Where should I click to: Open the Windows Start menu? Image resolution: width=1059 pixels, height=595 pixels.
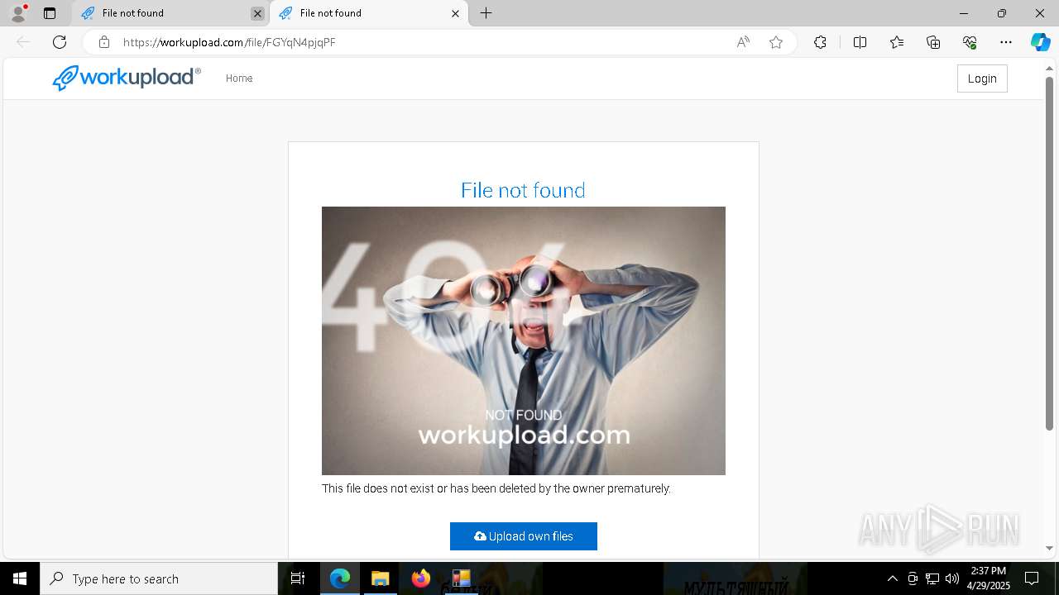click(x=20, y=578)
